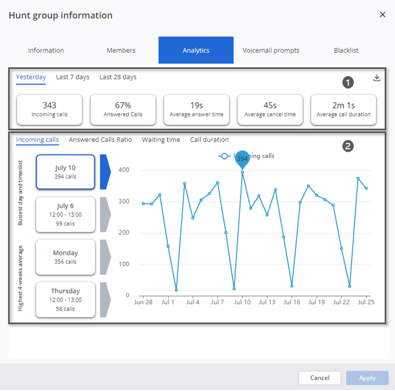The height and width of the screenshot is (391, 395).
Task: Go to the Information tab
Action: [46, 51]
